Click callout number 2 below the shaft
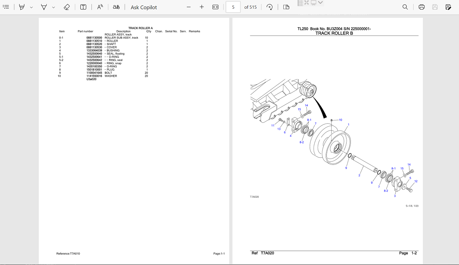The height and width of the screenshot is (265, 459). click(x=359, y=175)
